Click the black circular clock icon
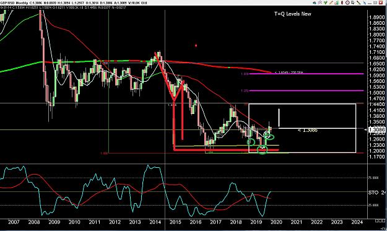 tap(347, 2)
